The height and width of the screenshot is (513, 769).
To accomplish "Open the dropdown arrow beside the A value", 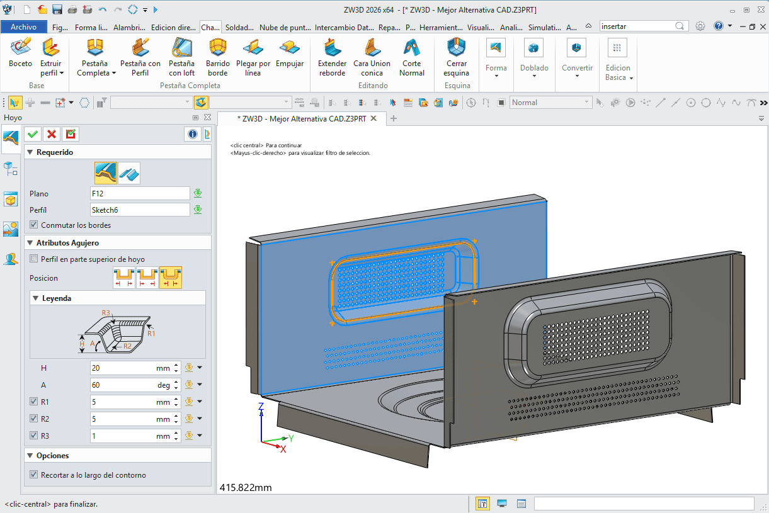I will [x=200, y=385].
